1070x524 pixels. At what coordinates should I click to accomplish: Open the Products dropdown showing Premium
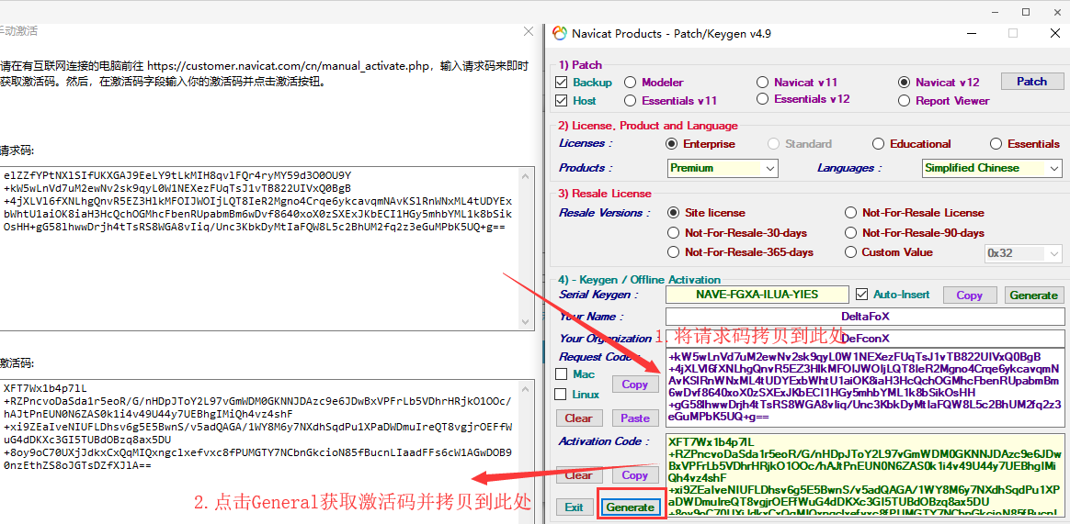coord(723,168)
